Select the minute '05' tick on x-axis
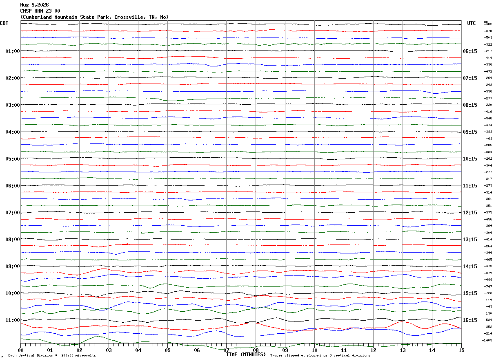Viewport: 494px width, 361px height. 167,350
